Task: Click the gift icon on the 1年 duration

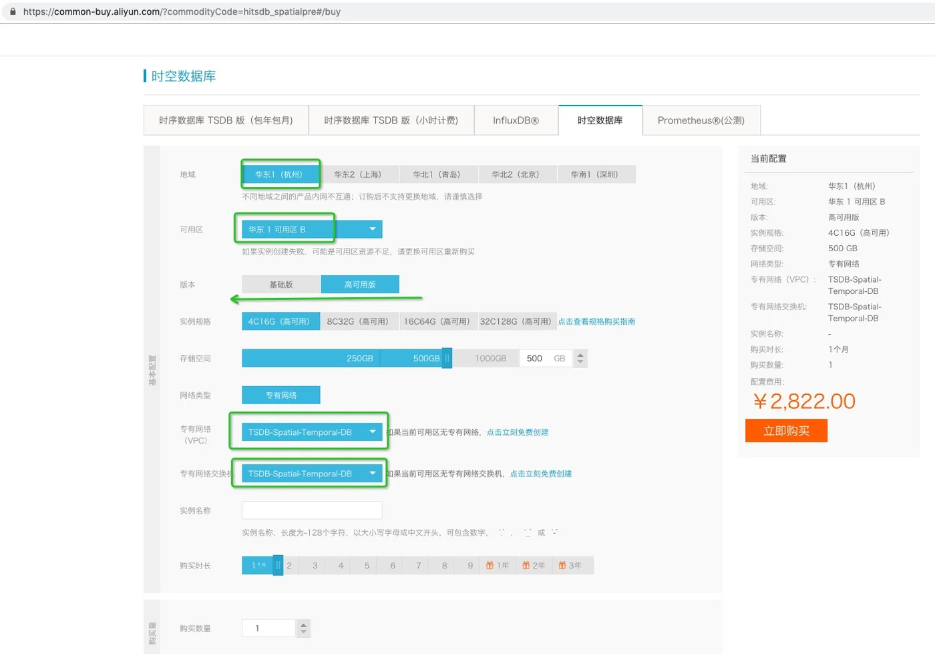Action: [x=490, y=566]
